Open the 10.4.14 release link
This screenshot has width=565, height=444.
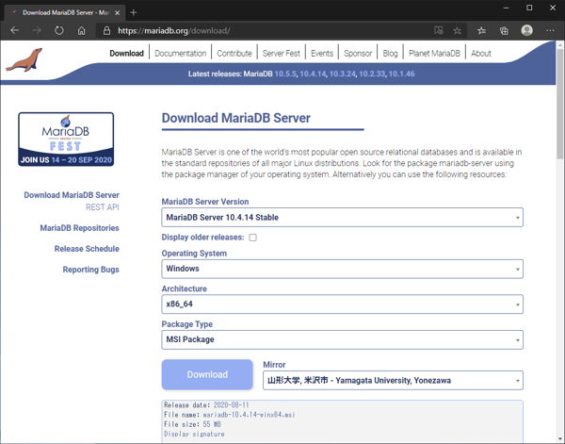(x=313, y=74)
